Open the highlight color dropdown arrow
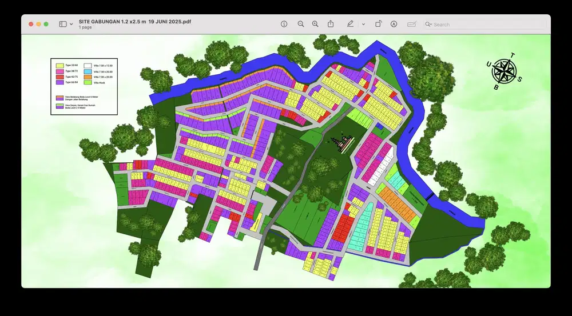The height and width of the screenshot is (316, 572). (363, 24)
